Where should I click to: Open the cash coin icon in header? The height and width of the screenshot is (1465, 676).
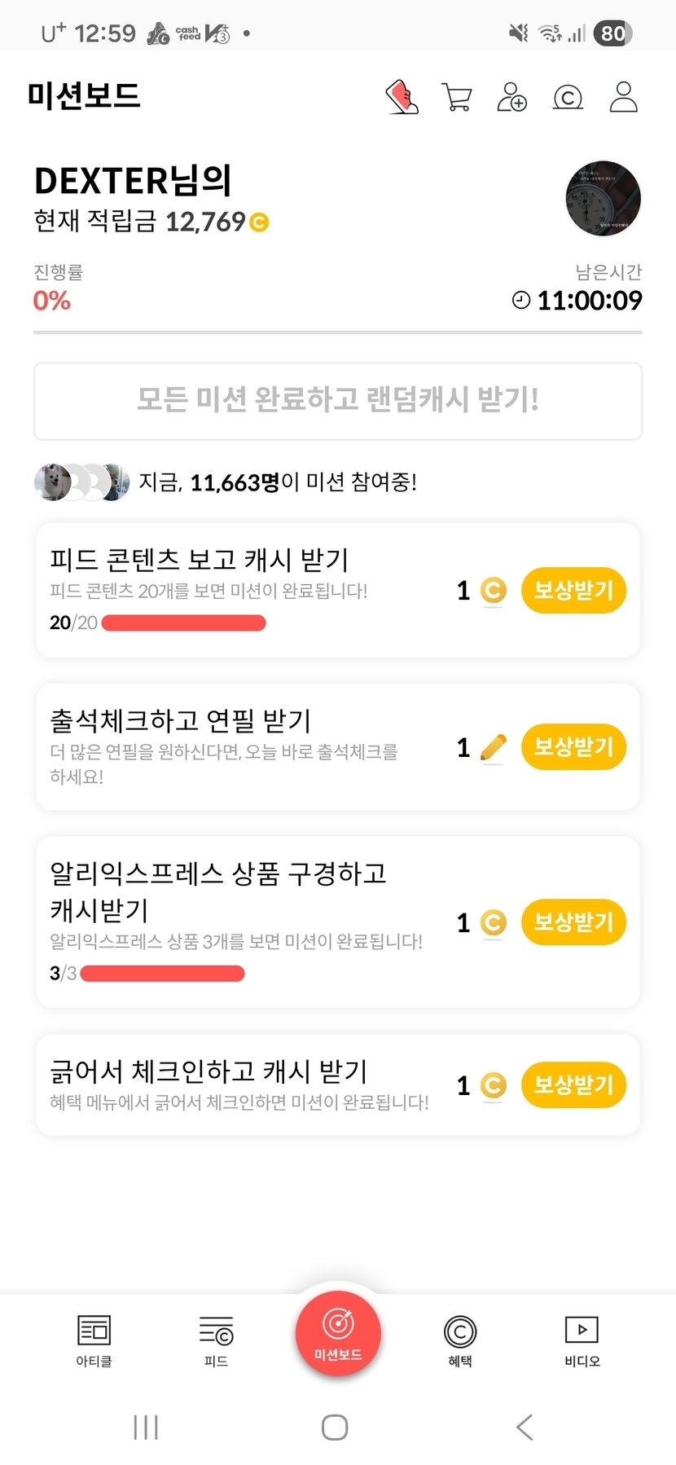pyautogui.click(x=568, y=98)
